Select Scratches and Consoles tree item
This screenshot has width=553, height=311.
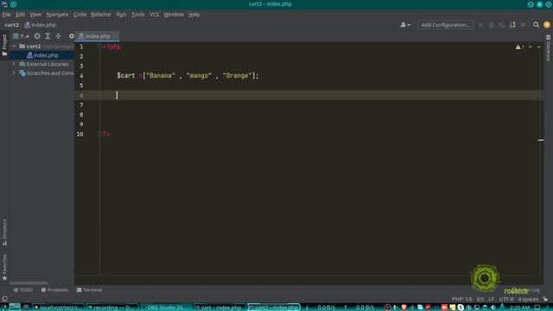[46, 73]
